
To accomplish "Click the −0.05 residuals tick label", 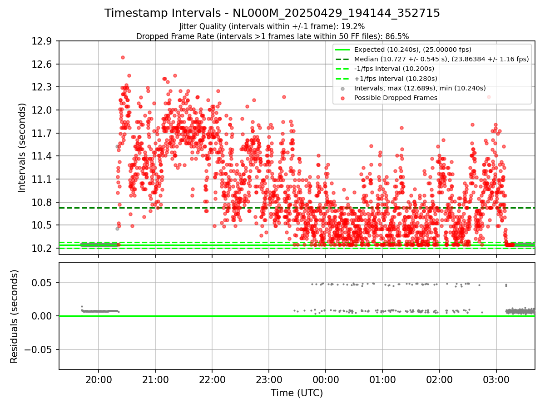I will pyautogui.click(x=38, y=349).
